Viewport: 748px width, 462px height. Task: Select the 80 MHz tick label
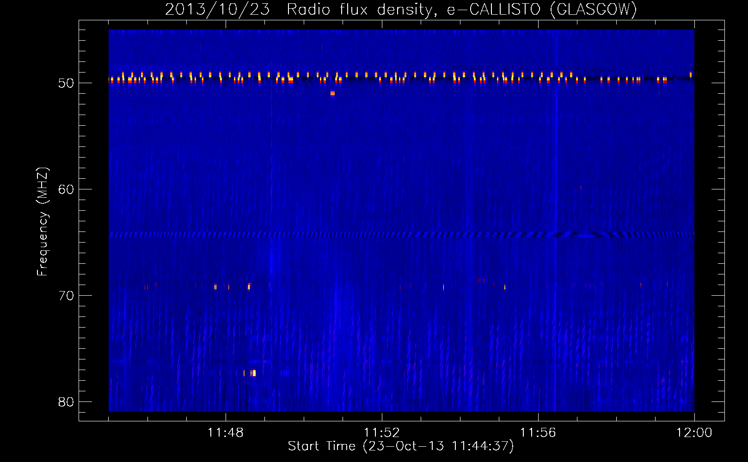click(67, 402)
